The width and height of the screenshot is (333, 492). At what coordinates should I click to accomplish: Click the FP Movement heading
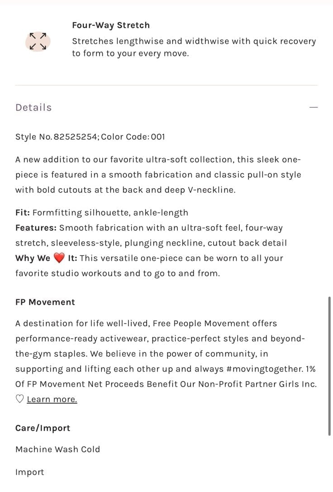click(45, 302)
